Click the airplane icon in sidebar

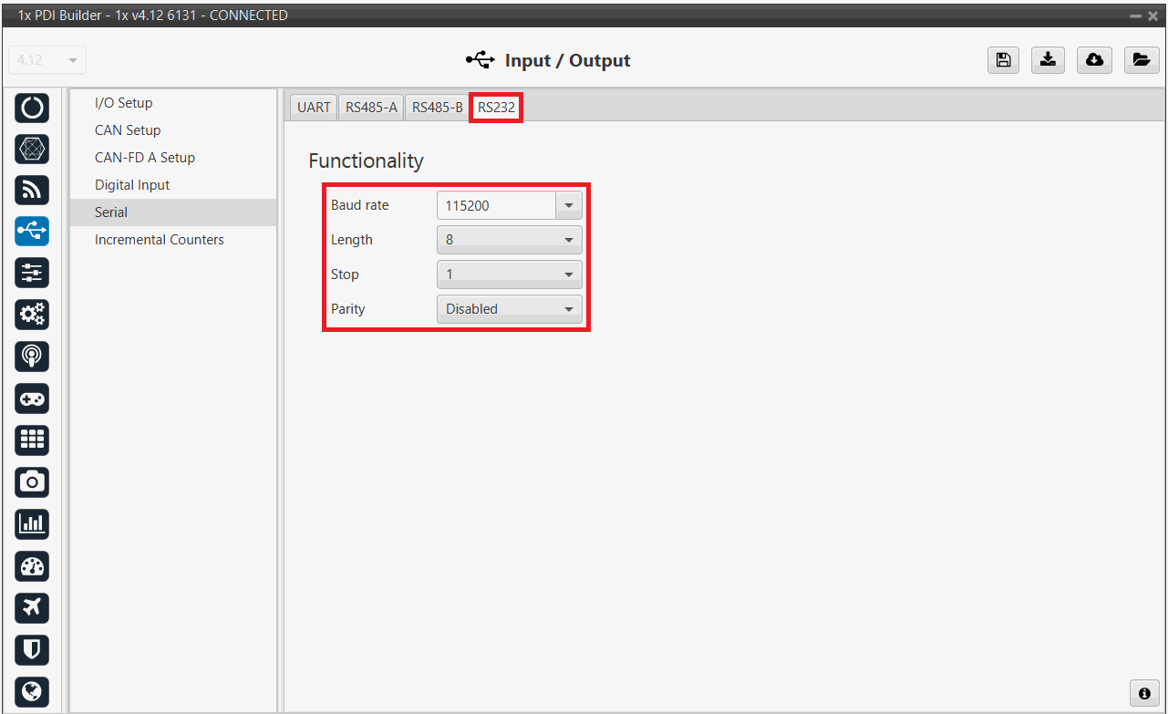(x=32, y=607)
